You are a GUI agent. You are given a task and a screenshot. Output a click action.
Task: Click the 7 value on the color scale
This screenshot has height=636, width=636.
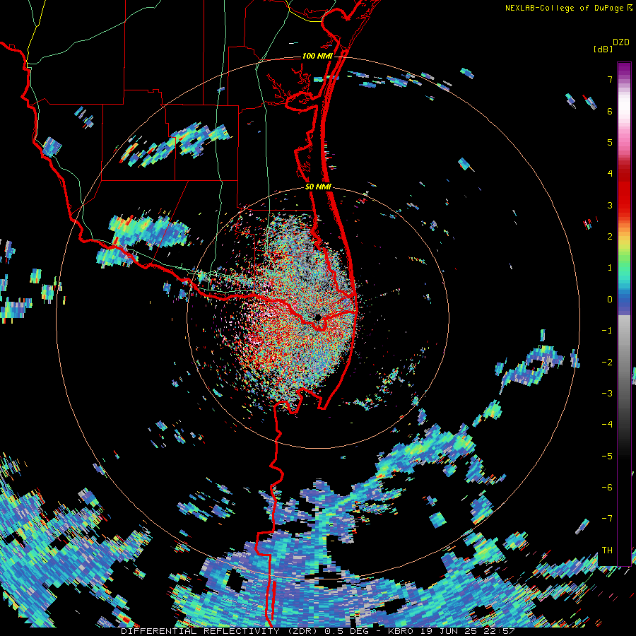click(610, 79)
